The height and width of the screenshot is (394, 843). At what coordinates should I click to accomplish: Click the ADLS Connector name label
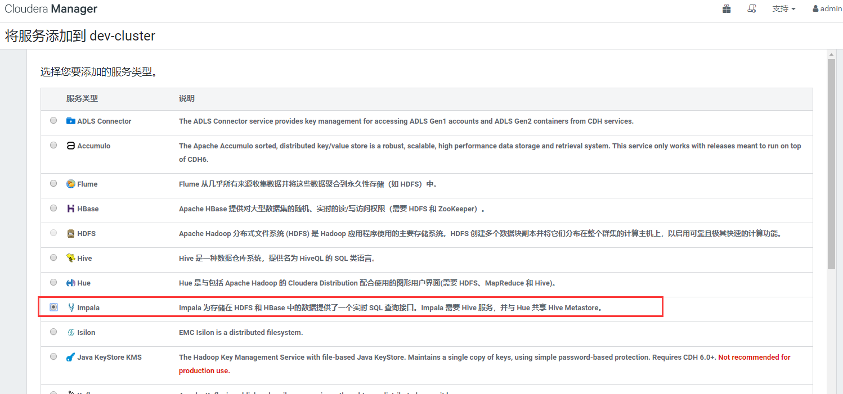tap(105, 121)
